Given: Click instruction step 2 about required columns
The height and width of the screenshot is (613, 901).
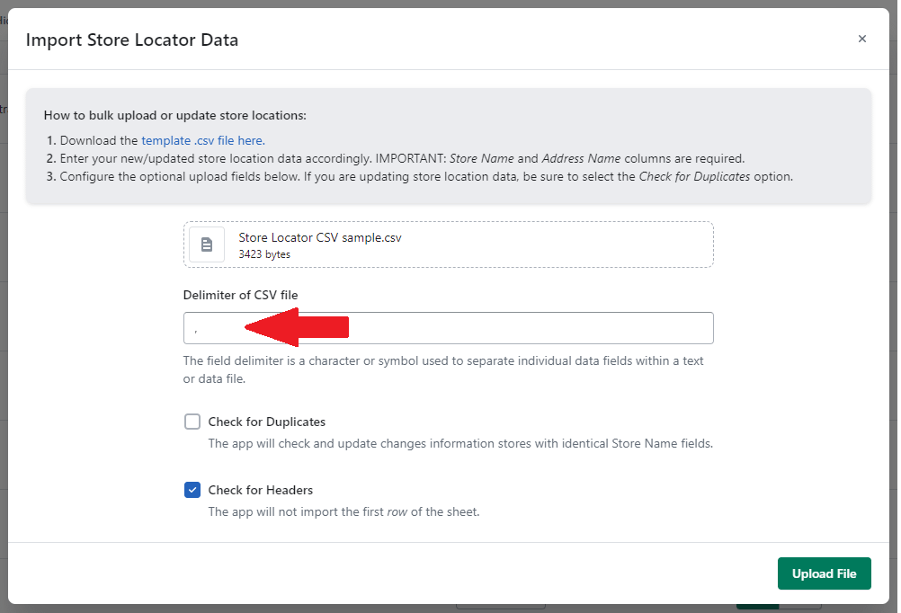Looking at the screenshot, I should coord(402,158).
